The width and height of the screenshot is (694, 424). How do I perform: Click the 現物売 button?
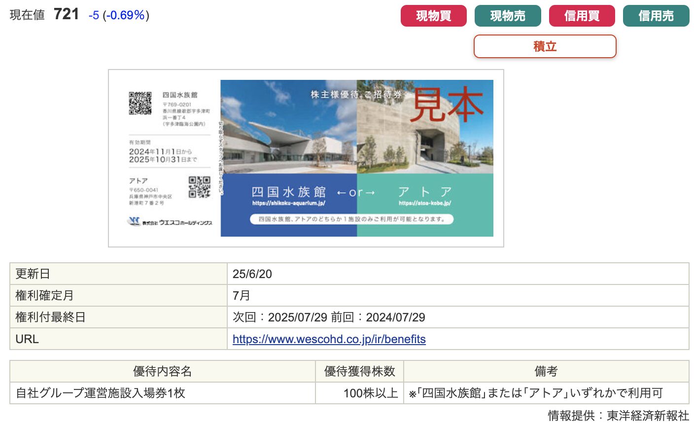pos(508,16)
